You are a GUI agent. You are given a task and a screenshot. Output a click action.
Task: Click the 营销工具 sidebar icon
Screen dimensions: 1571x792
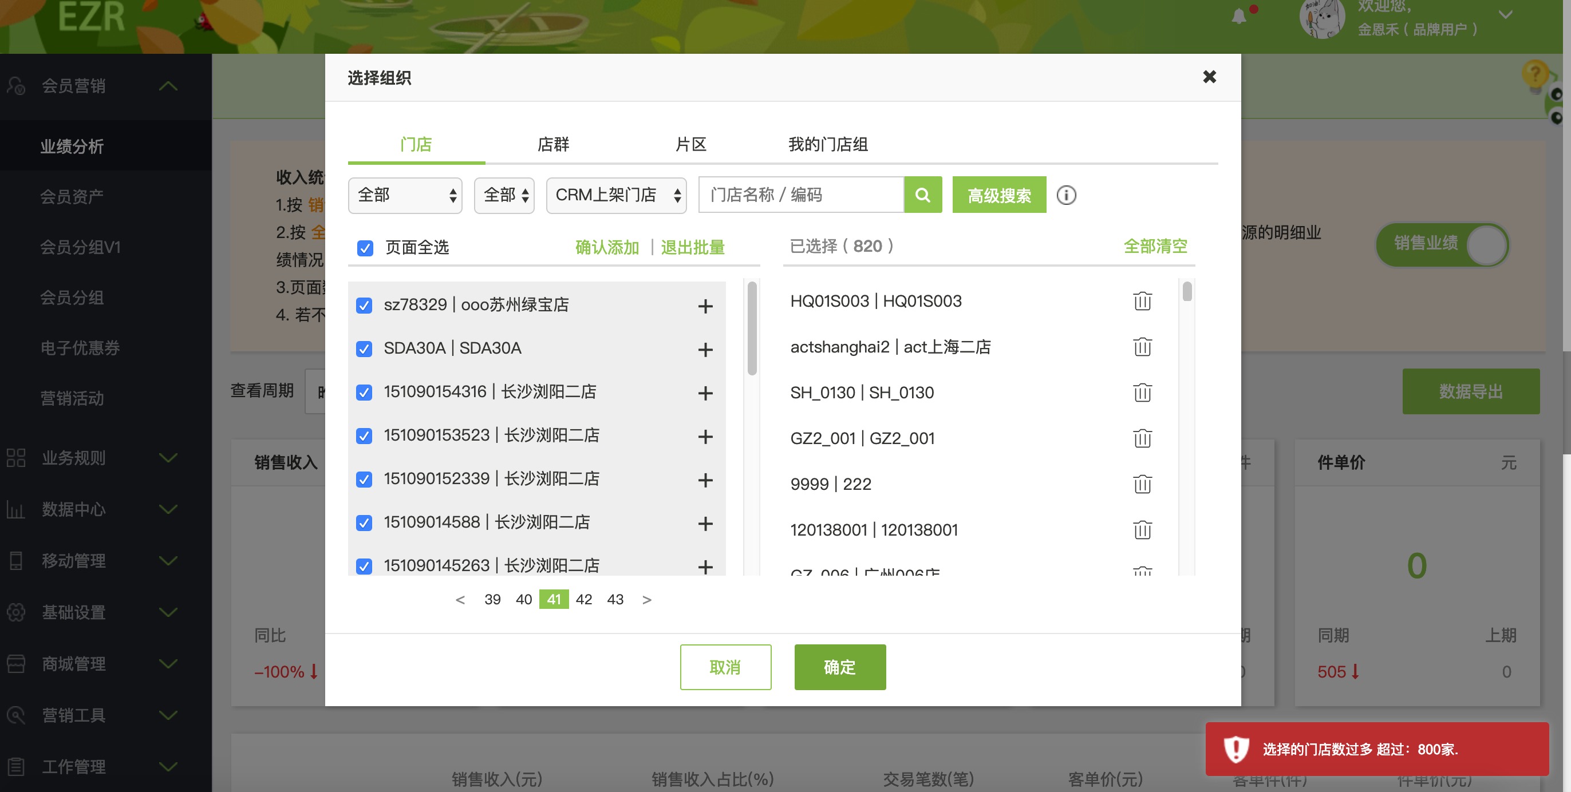pos(16,715)
